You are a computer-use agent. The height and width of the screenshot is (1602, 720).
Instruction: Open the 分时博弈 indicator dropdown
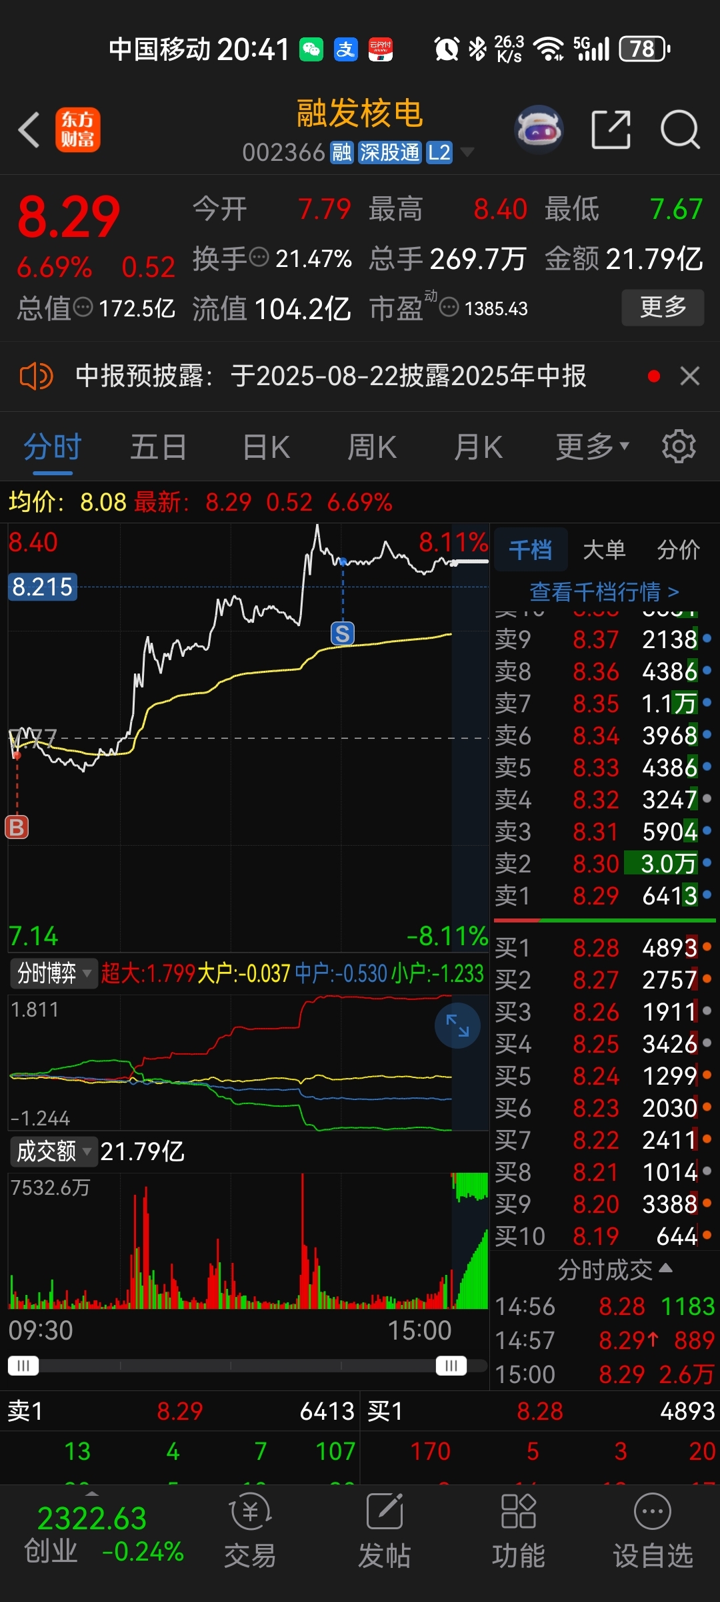click(53, 973)
